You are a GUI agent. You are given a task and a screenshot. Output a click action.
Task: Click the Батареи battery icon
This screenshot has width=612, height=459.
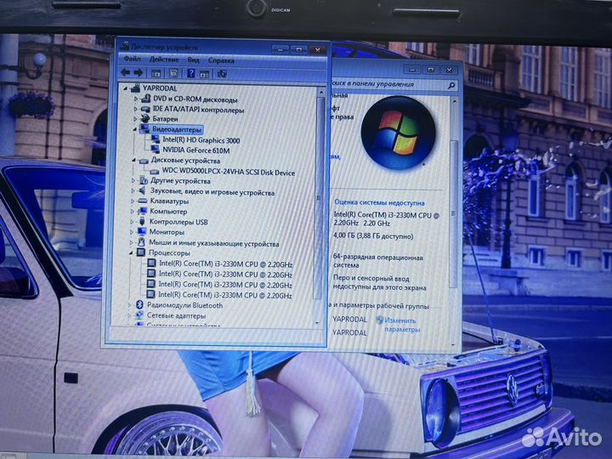point(145,118)
